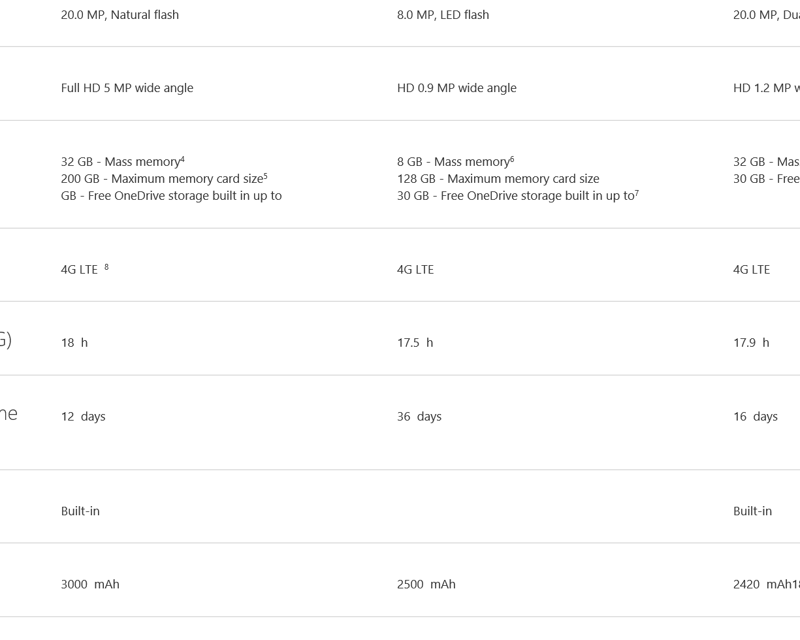This screenshot has height=640, width=800.
Task: Select the '20.0 MP, Natural flash' text
Action: 120,15
